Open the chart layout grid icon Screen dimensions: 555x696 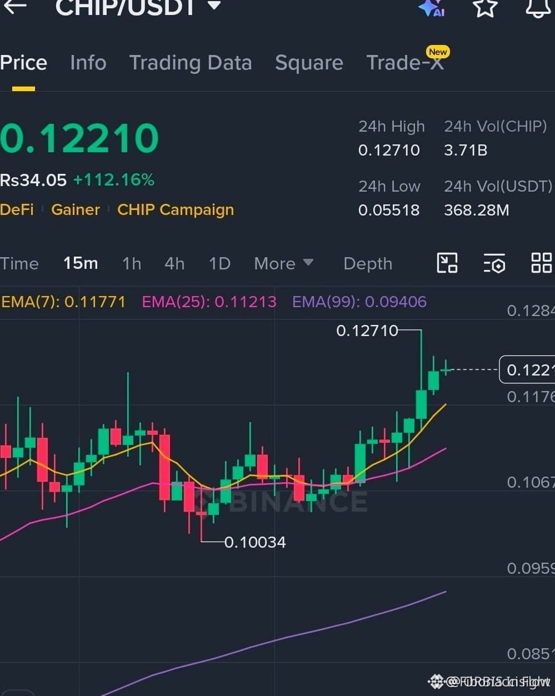[x=541, y=263]
